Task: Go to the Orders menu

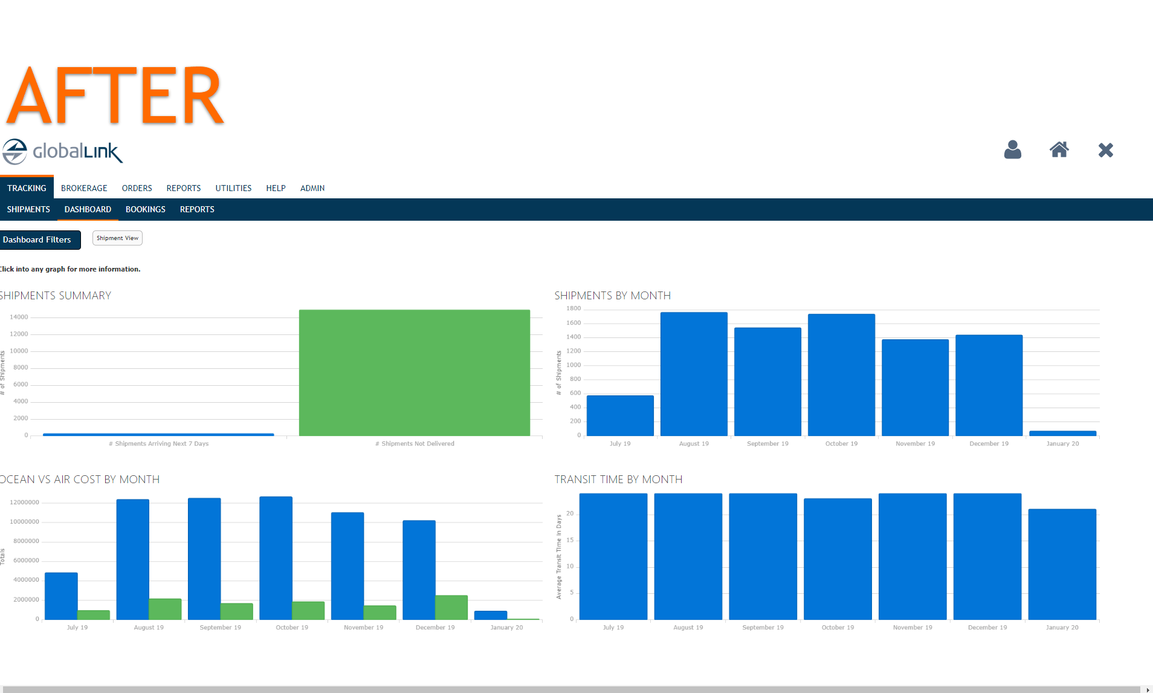Action: (x=137, y=188)
